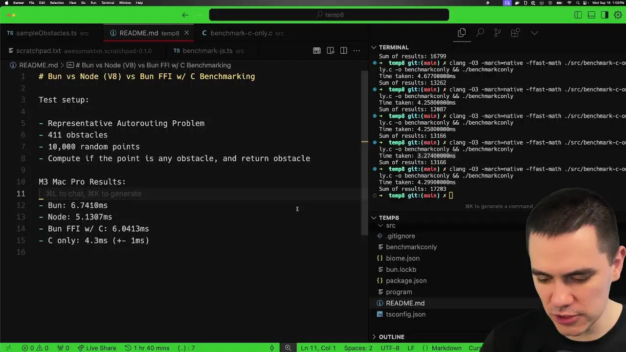Image resolution: width=626 pixels, height=352 pixels.
Task: Open the View menu
Action: 72,2
